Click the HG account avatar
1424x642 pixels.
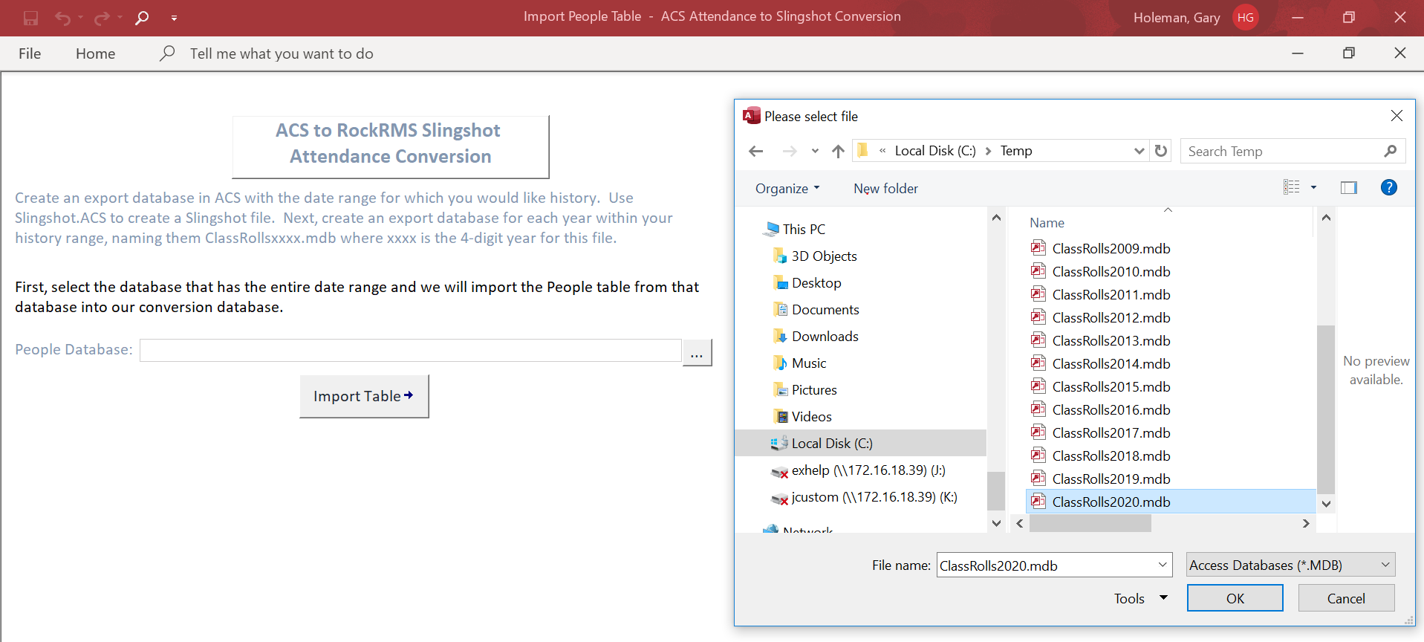click(1246, 17)
